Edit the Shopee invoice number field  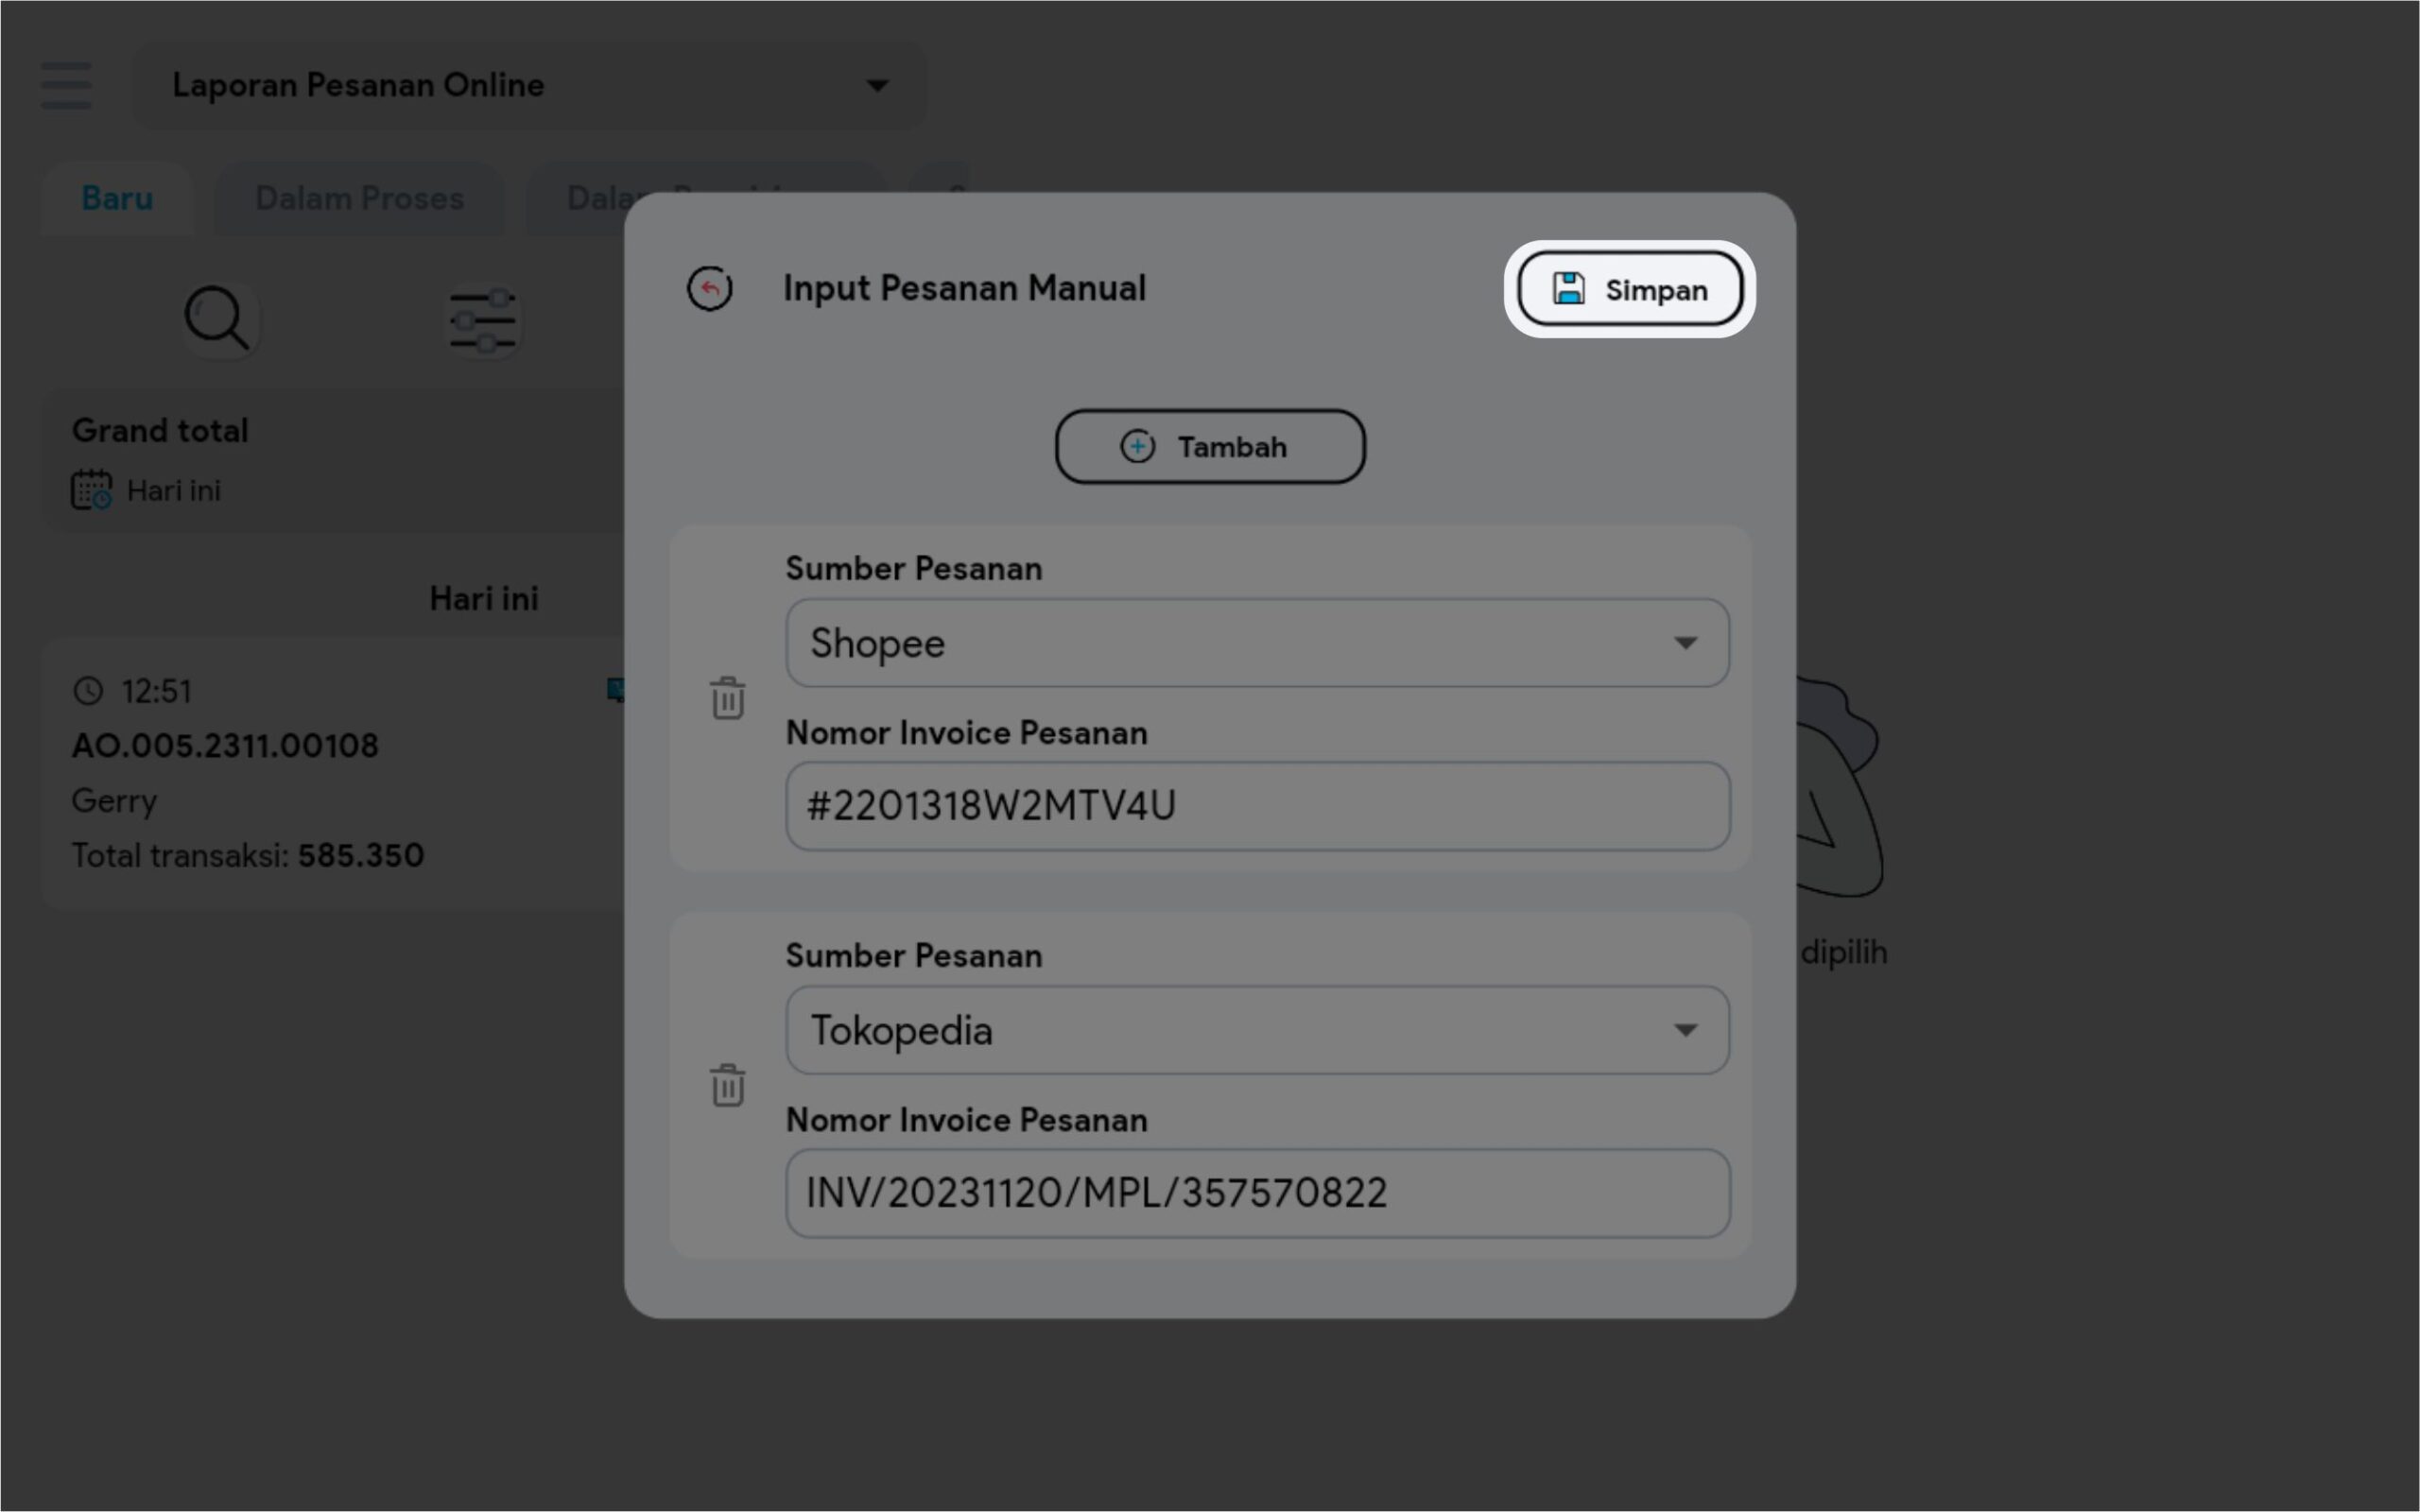click(x=1256, y=806)
